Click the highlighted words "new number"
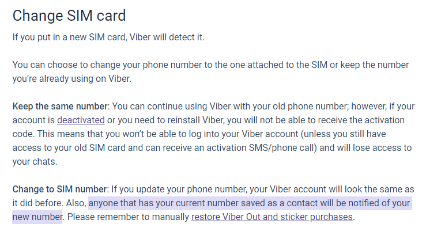This screenshot has height=235, width=426. point(37,217)
